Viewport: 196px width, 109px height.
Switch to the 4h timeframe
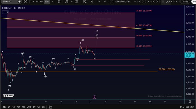point(37,2)
